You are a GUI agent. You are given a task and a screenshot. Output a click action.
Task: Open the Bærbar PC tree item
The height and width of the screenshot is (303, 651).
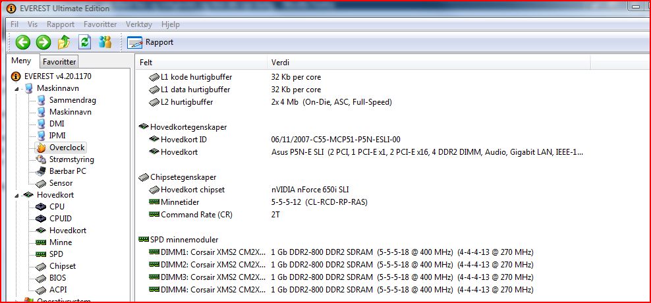61,171
